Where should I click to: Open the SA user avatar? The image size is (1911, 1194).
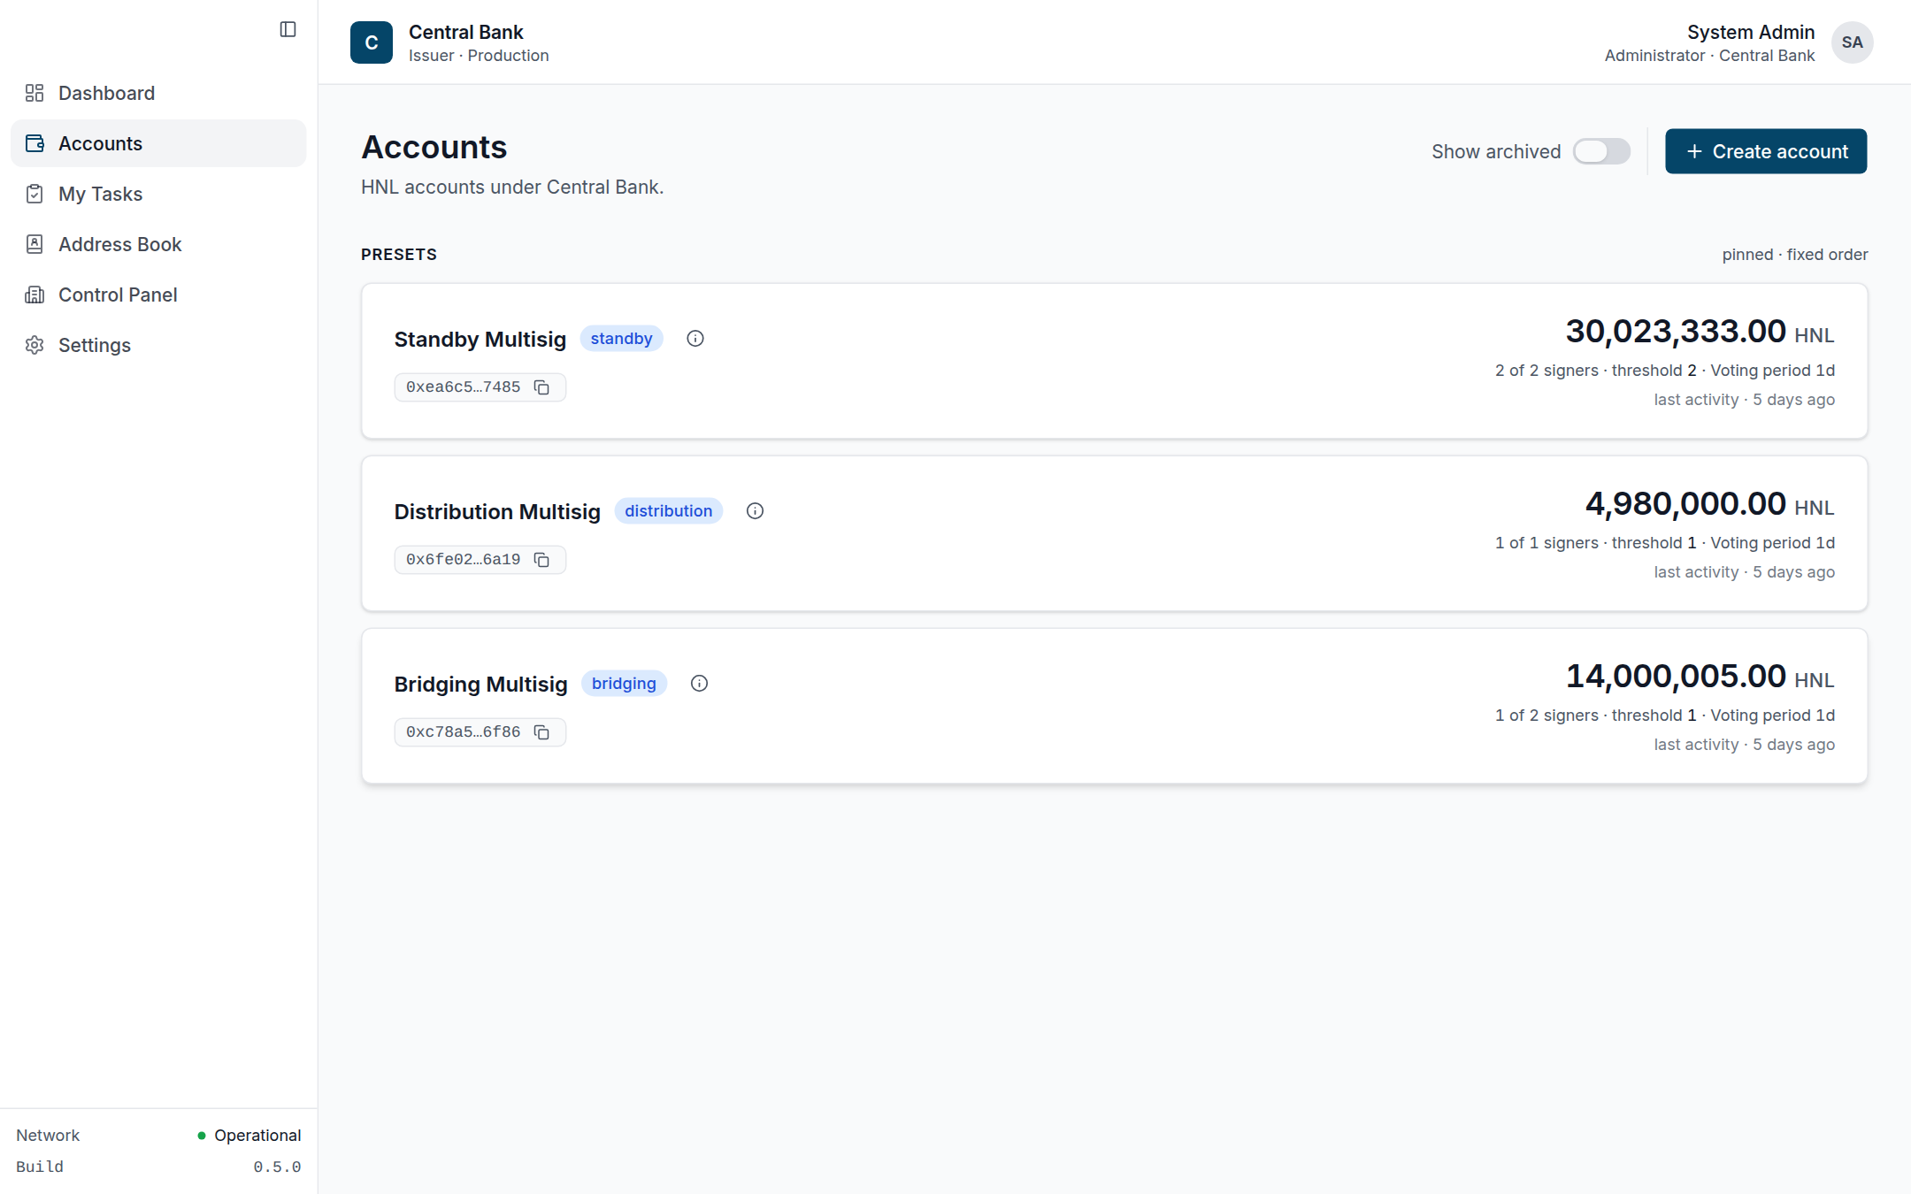[1852, 42]
